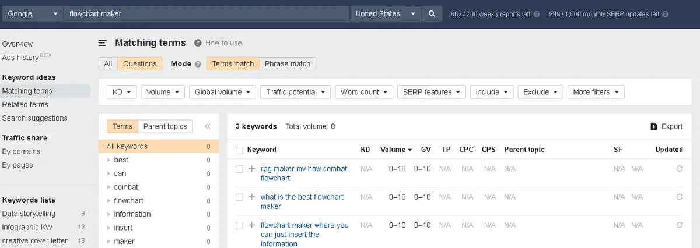Image resolution: width=700 pixels, height=248 pixels.
Task: Refresh the 'what is the best flowchart maker' row
Action: (678, 197)
